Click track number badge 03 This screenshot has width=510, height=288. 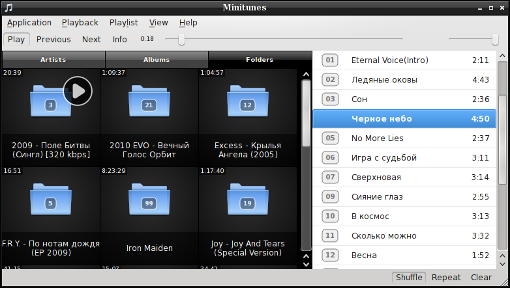(x=330, y=99)
